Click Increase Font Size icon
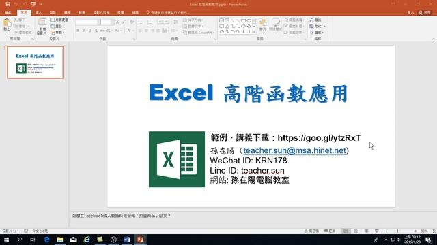 click(117, 22)
